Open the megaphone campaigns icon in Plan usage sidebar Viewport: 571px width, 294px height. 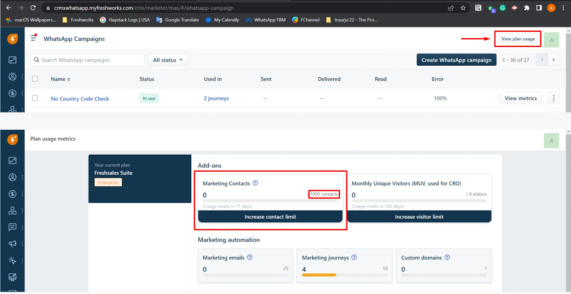point(12,244)
